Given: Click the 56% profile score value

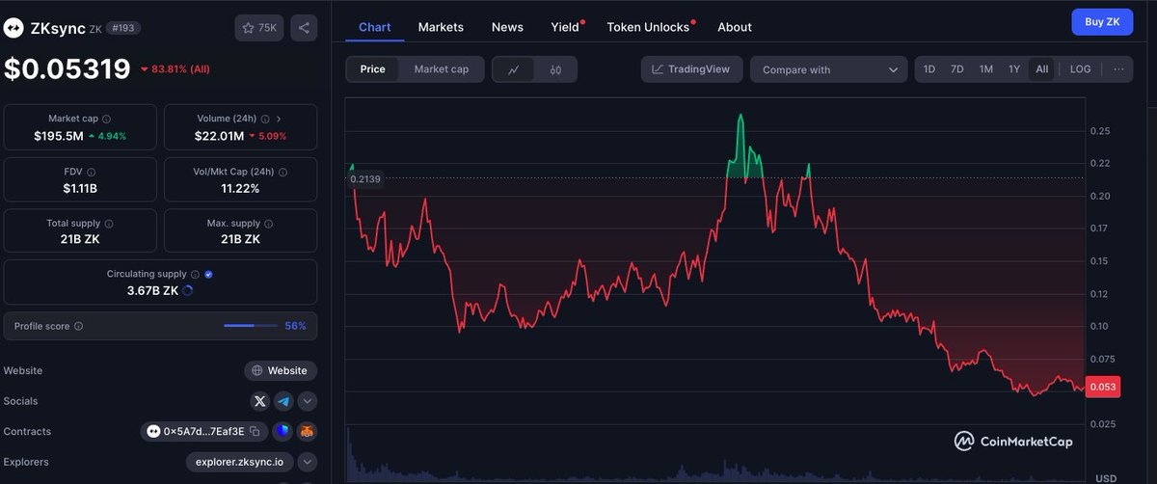Looking at the screenshot, I should tap(295, 326).
